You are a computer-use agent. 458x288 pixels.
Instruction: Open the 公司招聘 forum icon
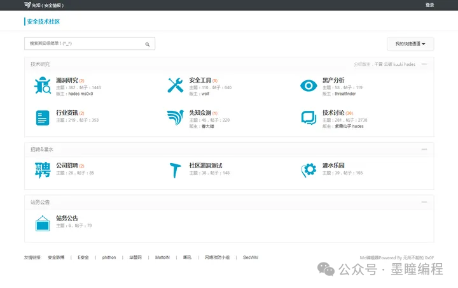[x=42, y=169]
